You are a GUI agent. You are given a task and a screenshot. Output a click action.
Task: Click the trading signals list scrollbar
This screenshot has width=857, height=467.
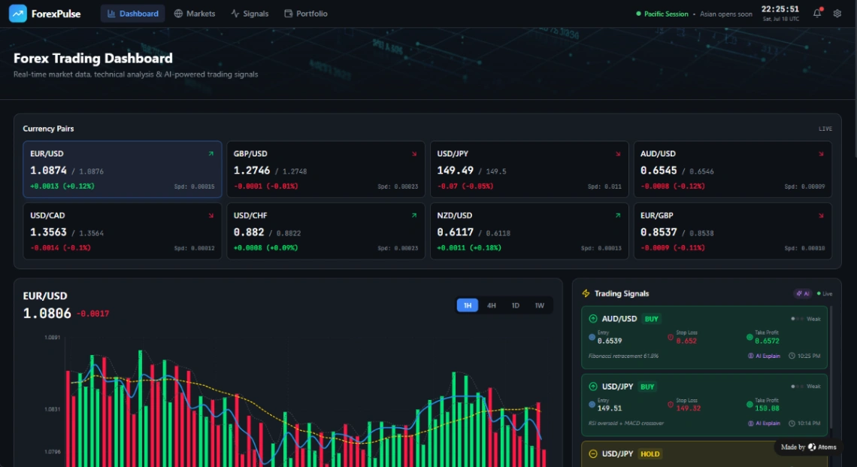click(830, 366)
